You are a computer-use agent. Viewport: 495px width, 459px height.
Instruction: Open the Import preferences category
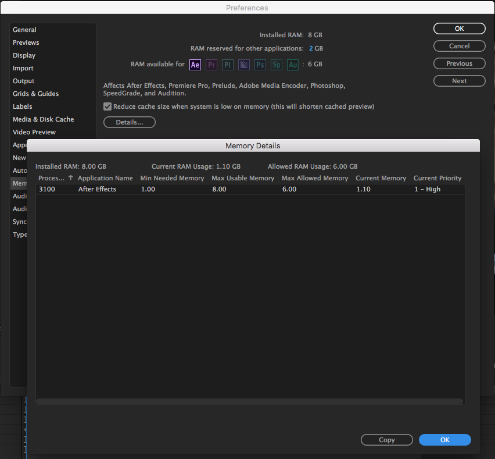23,68
